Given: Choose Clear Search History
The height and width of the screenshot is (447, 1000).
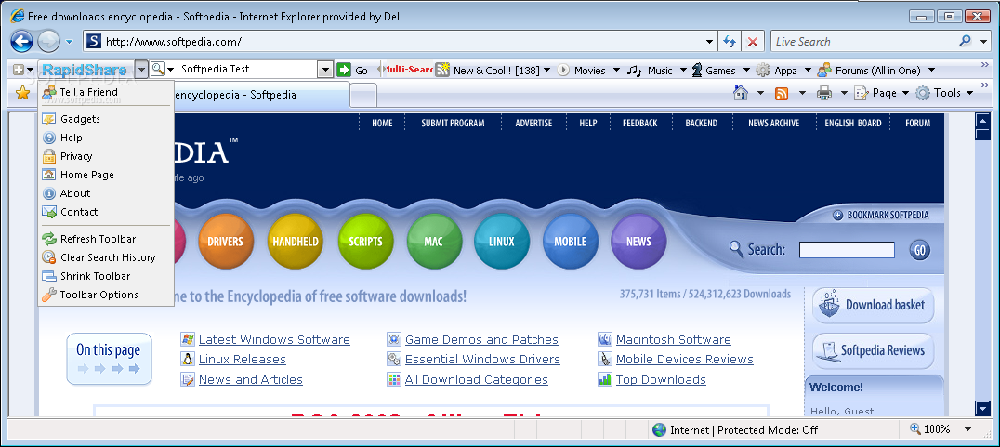Looking at the screenshot, I should [x=106, y=257].
